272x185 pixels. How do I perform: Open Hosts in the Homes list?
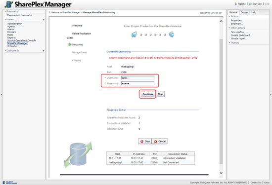point(10,35)
